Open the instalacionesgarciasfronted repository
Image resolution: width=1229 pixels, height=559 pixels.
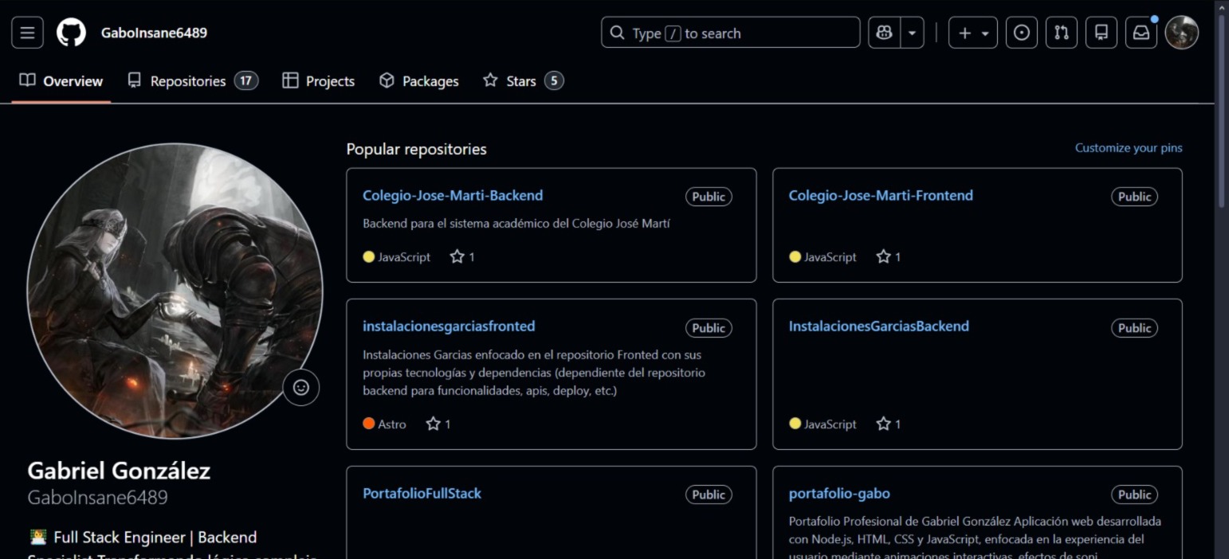(449, 326)
